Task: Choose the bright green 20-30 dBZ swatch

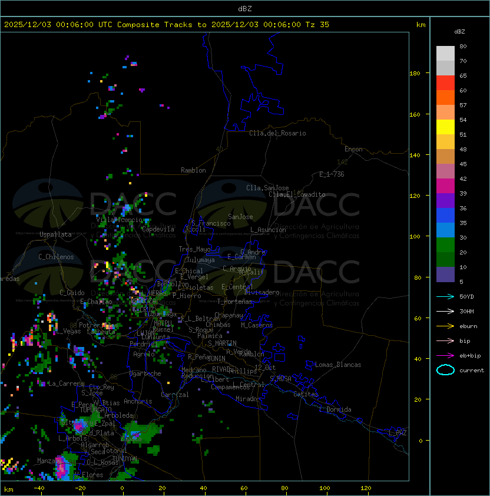Action: point(445,245)
